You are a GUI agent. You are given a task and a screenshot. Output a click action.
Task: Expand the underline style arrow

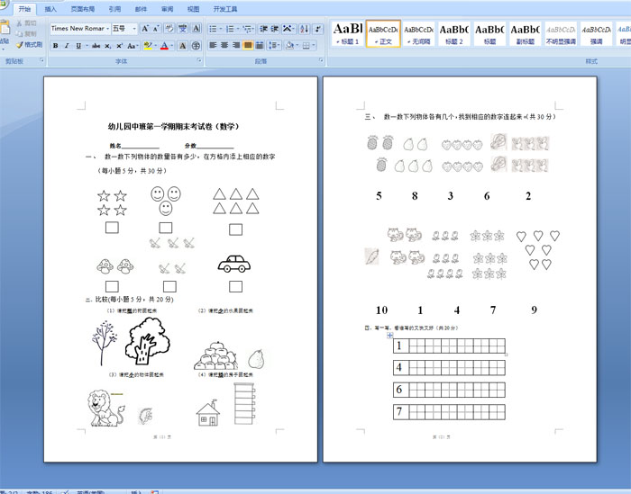[87, 46]
